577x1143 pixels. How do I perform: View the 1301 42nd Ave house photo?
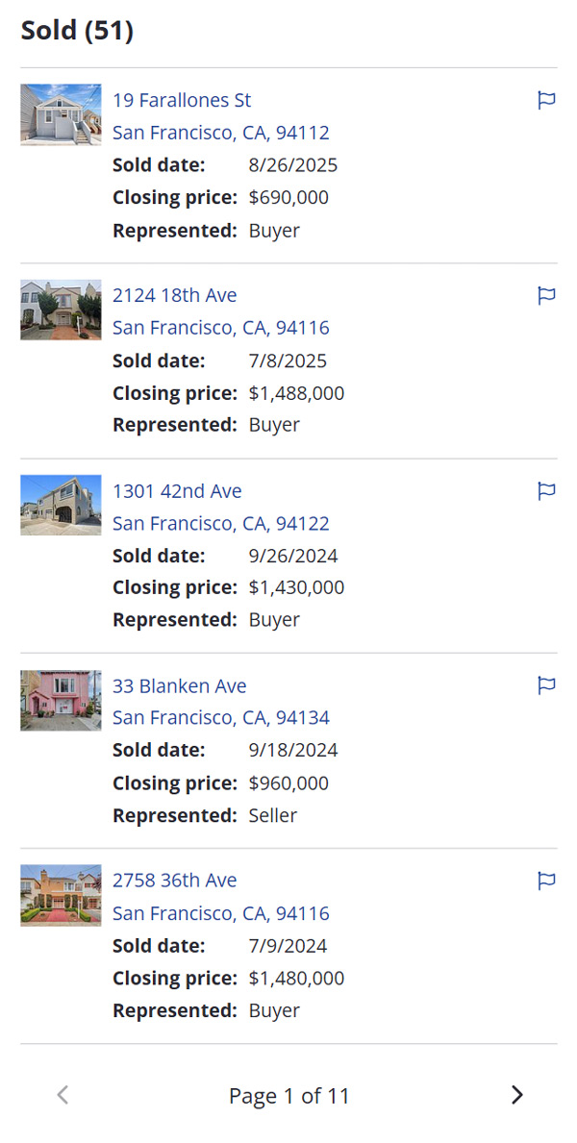[61, 505]
